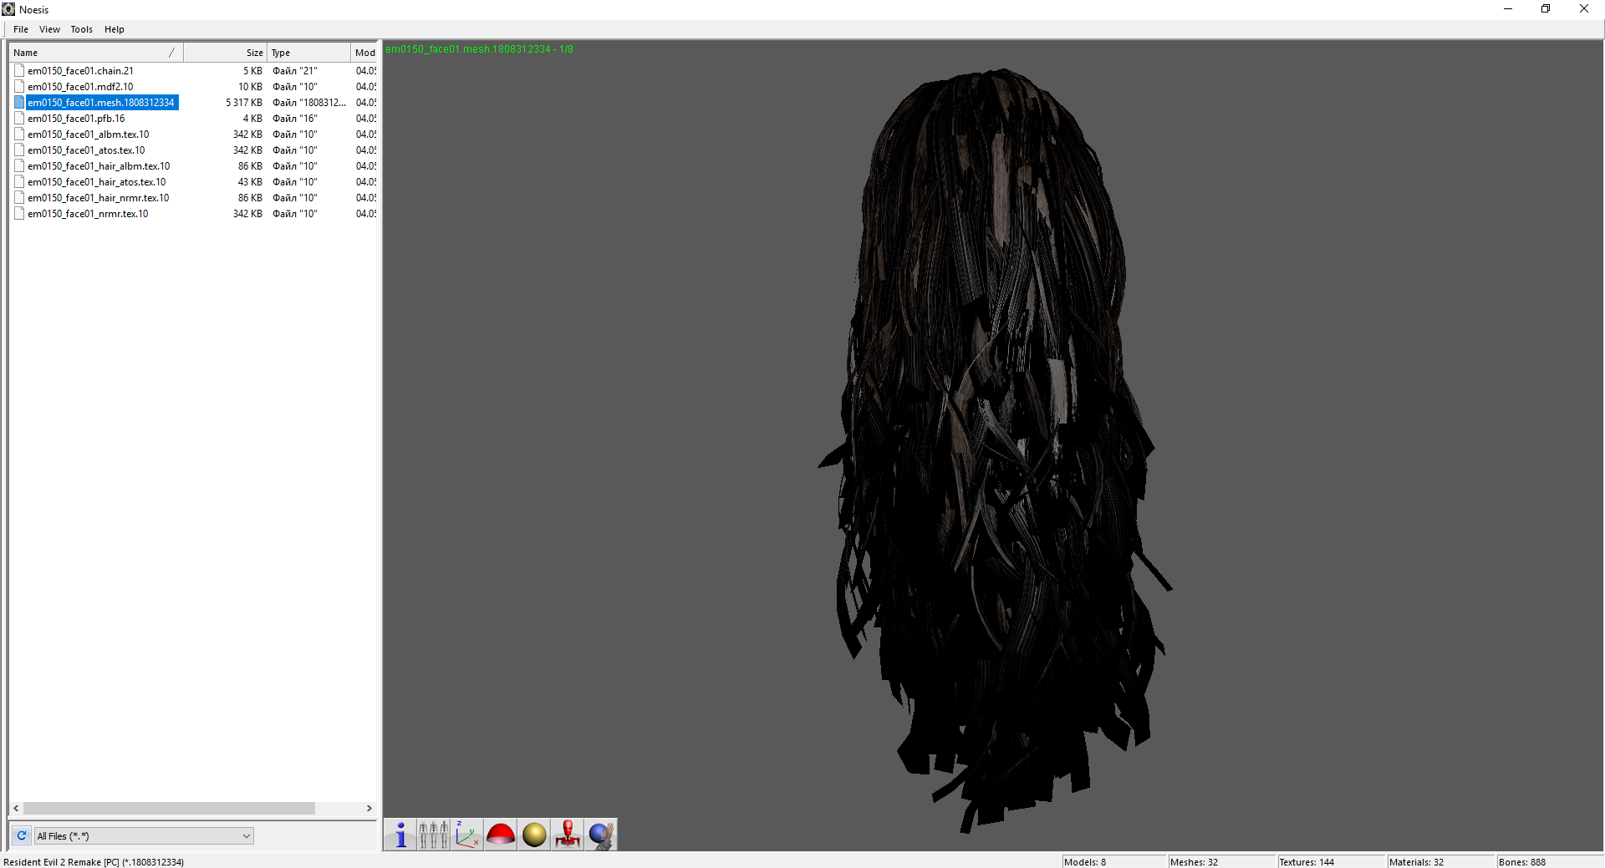The image size is (1605, 868).
Task: Close the Noesis window
Action: pyautogui.click(x=1584, y=9)
